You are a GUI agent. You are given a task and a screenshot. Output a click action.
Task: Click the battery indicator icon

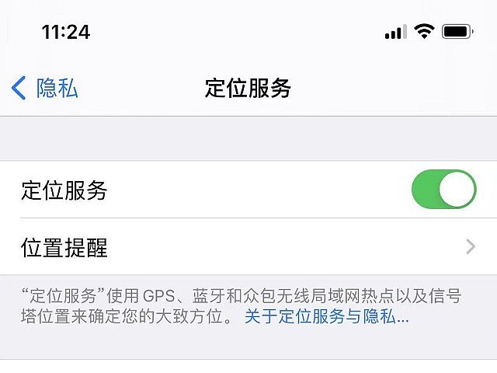coord(457,31)
